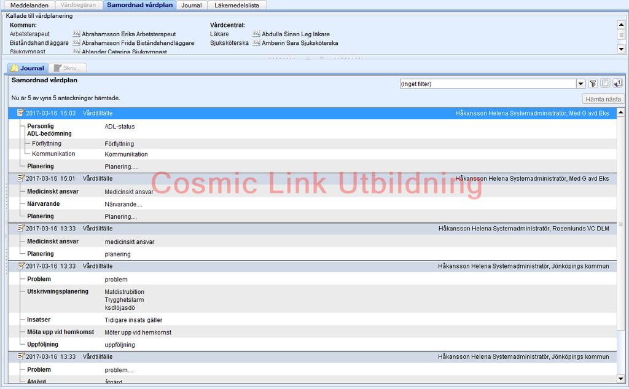Select the Förflyttning tree row label

tap(47, 143)
